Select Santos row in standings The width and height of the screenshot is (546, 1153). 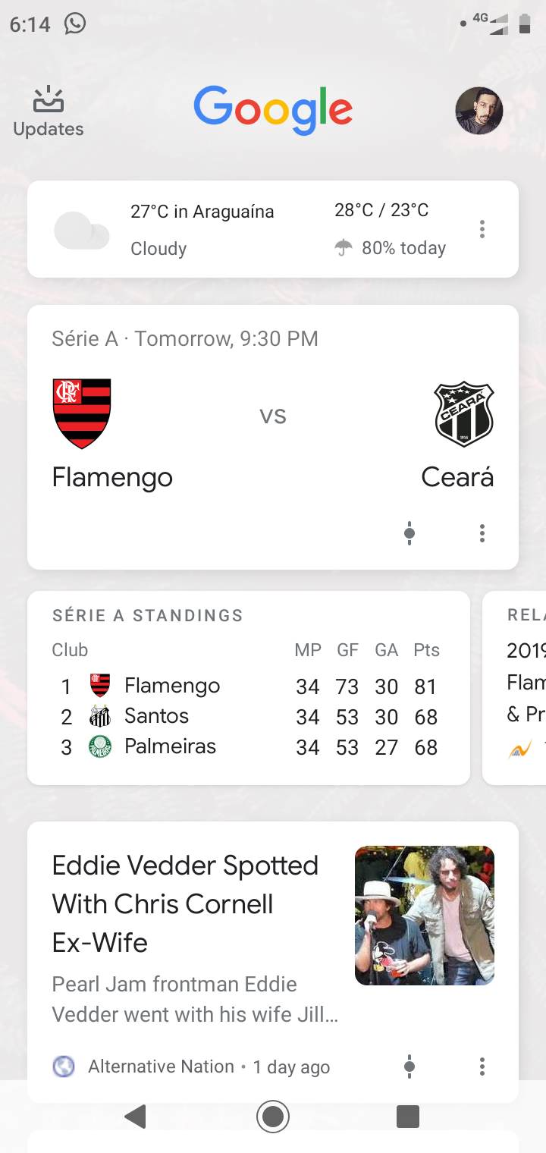(x=248, y=716)
